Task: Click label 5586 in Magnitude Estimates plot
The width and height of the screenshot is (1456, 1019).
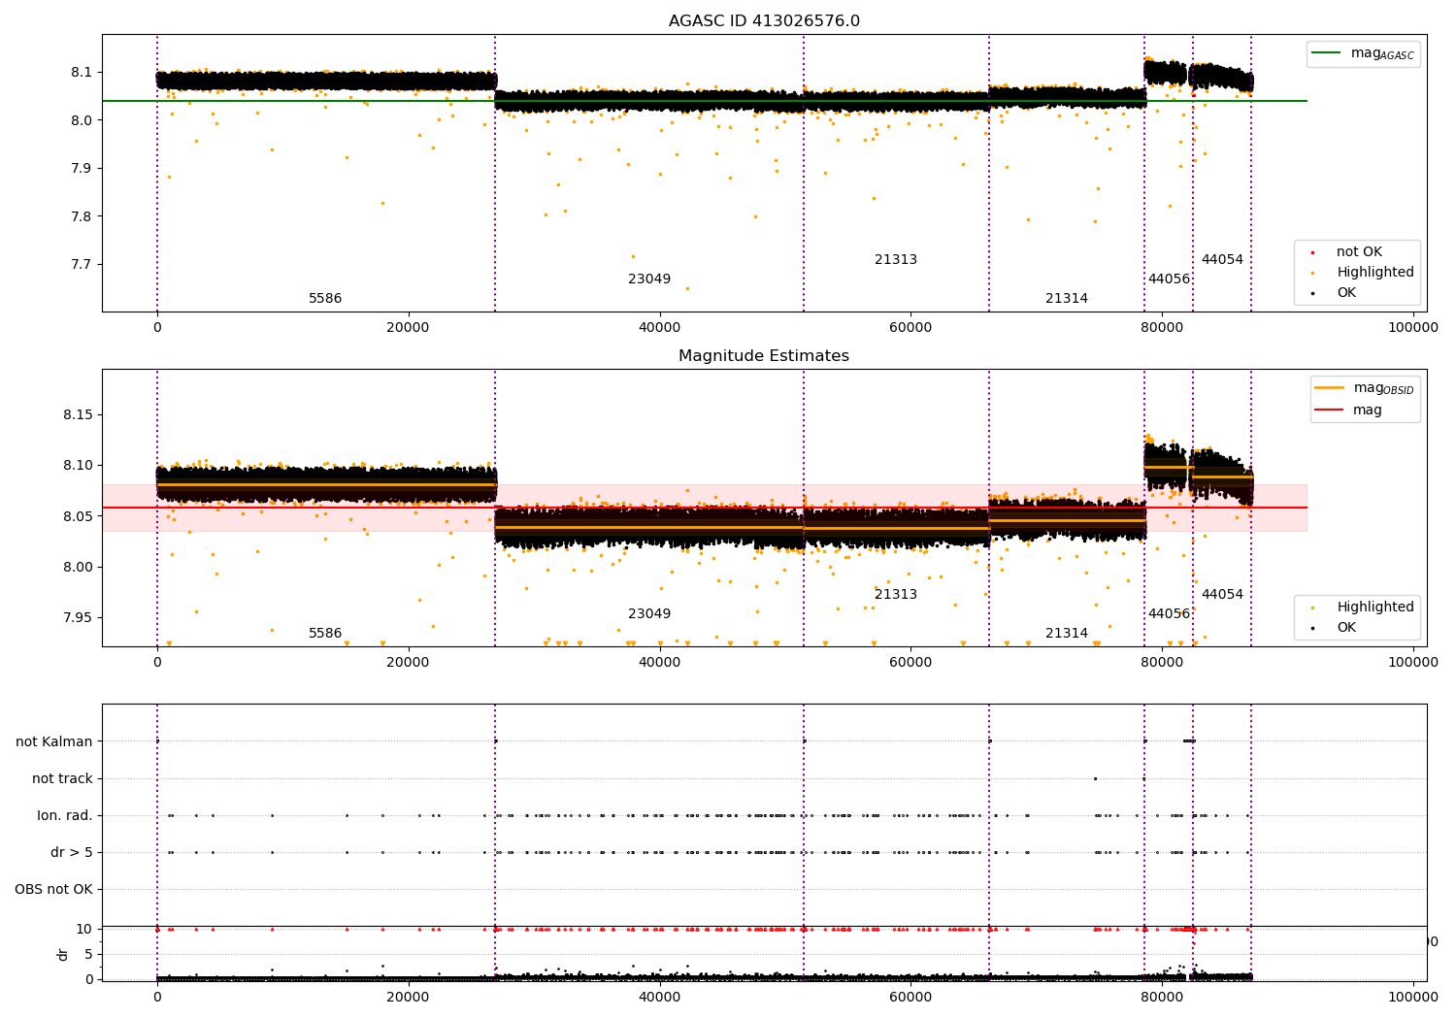Action: 325,634
